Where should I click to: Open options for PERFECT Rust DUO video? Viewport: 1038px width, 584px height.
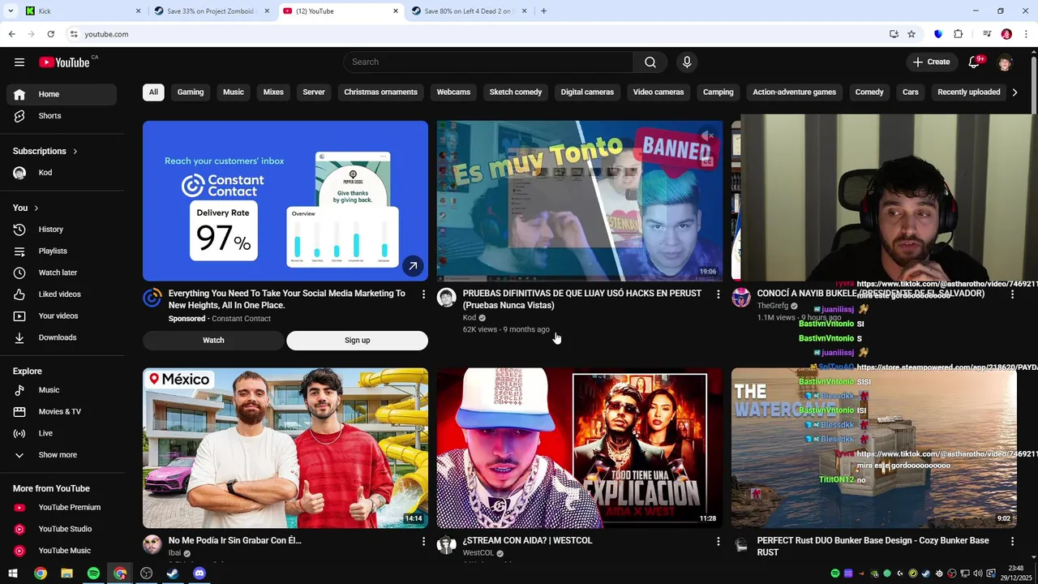(x=1012, y=541)
